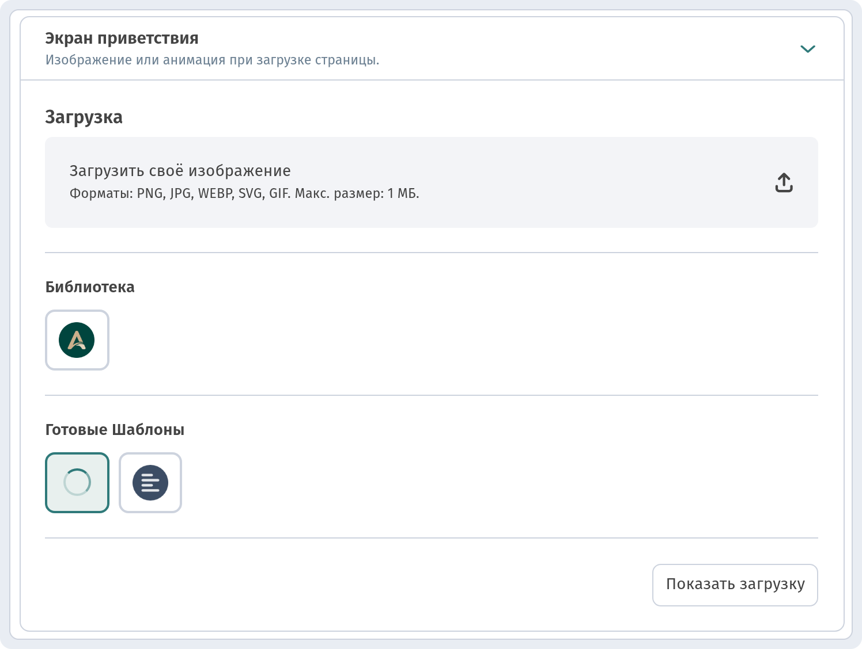Click empty space inside gray upload box
This screenshot has width=862, height=649.
(x=576, y=182)
